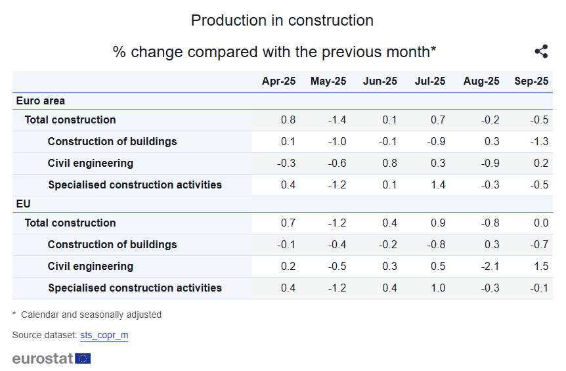
Task: Select Euro area Total construction row label
Action: (70, 120)
